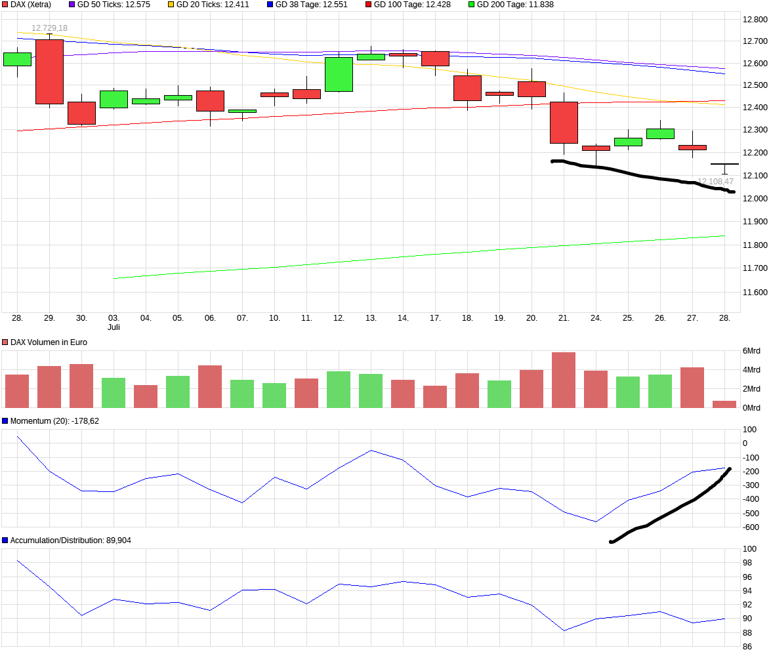Click the red DAX (Xetra) legend swatch
The width and height of the screenshot is (771, 654).
coord(5,5)
